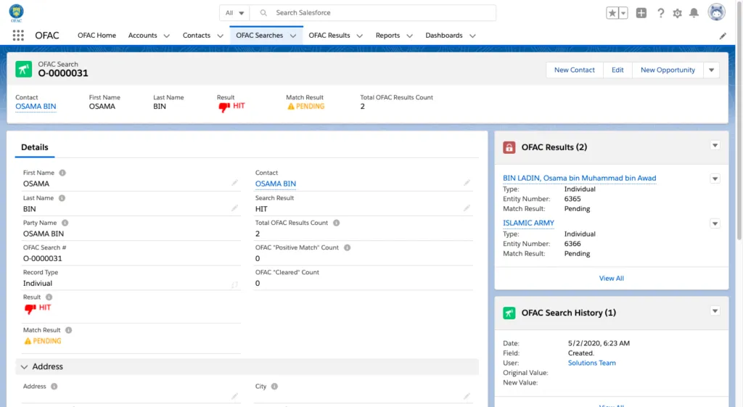Click the pencil icon to edit navigation

click(x=723, y=36)
